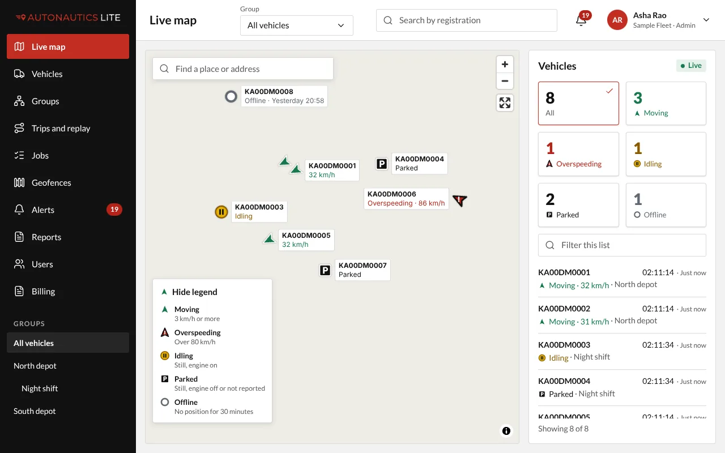Collapse the map legend via Hide legend
The image size is (725, 453).
189,292
